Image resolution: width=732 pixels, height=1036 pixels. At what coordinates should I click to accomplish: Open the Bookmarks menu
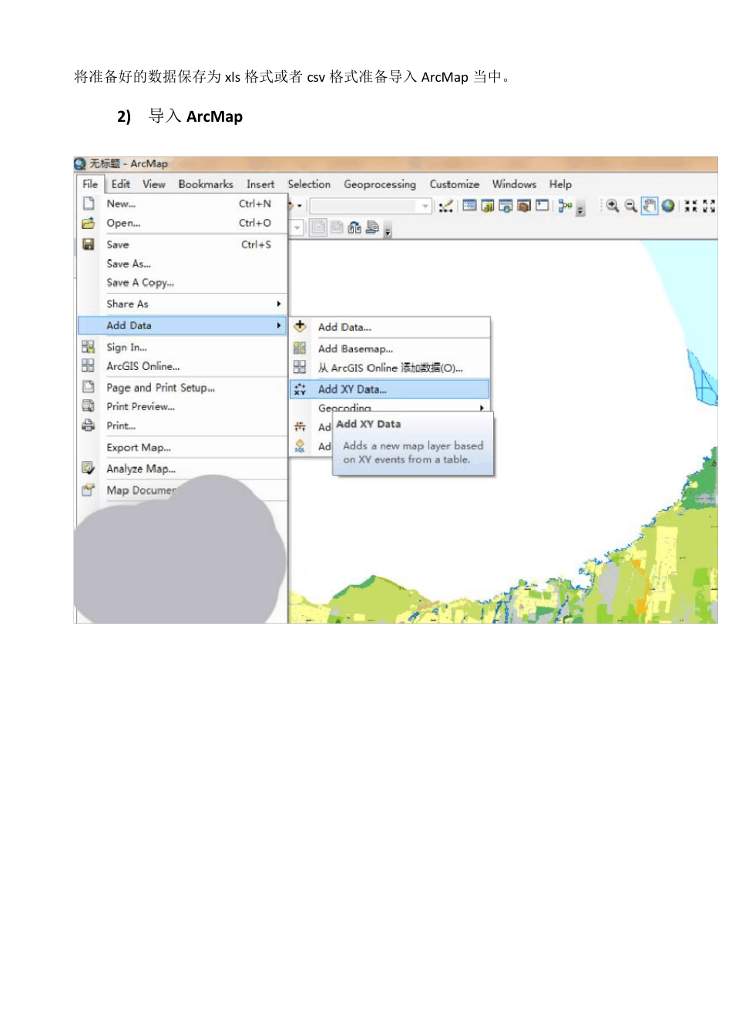click(206, 183)
